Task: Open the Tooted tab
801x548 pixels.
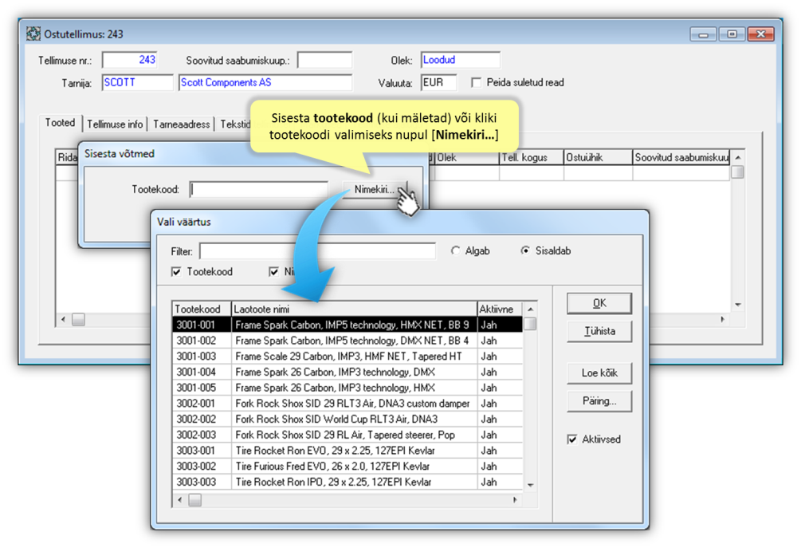Action: tap(61, 123)
